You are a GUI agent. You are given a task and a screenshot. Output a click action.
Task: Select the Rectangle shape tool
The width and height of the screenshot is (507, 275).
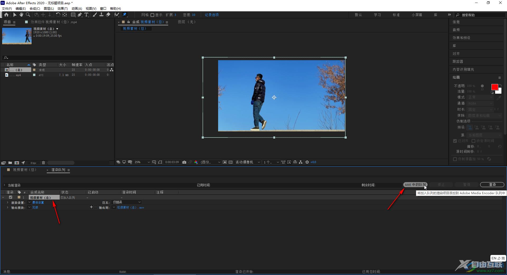click(73, 15)
